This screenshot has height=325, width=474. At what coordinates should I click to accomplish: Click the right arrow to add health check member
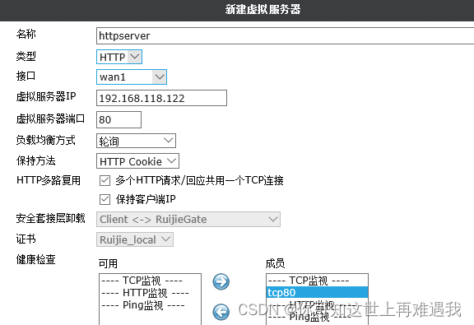tap(221, 281)
